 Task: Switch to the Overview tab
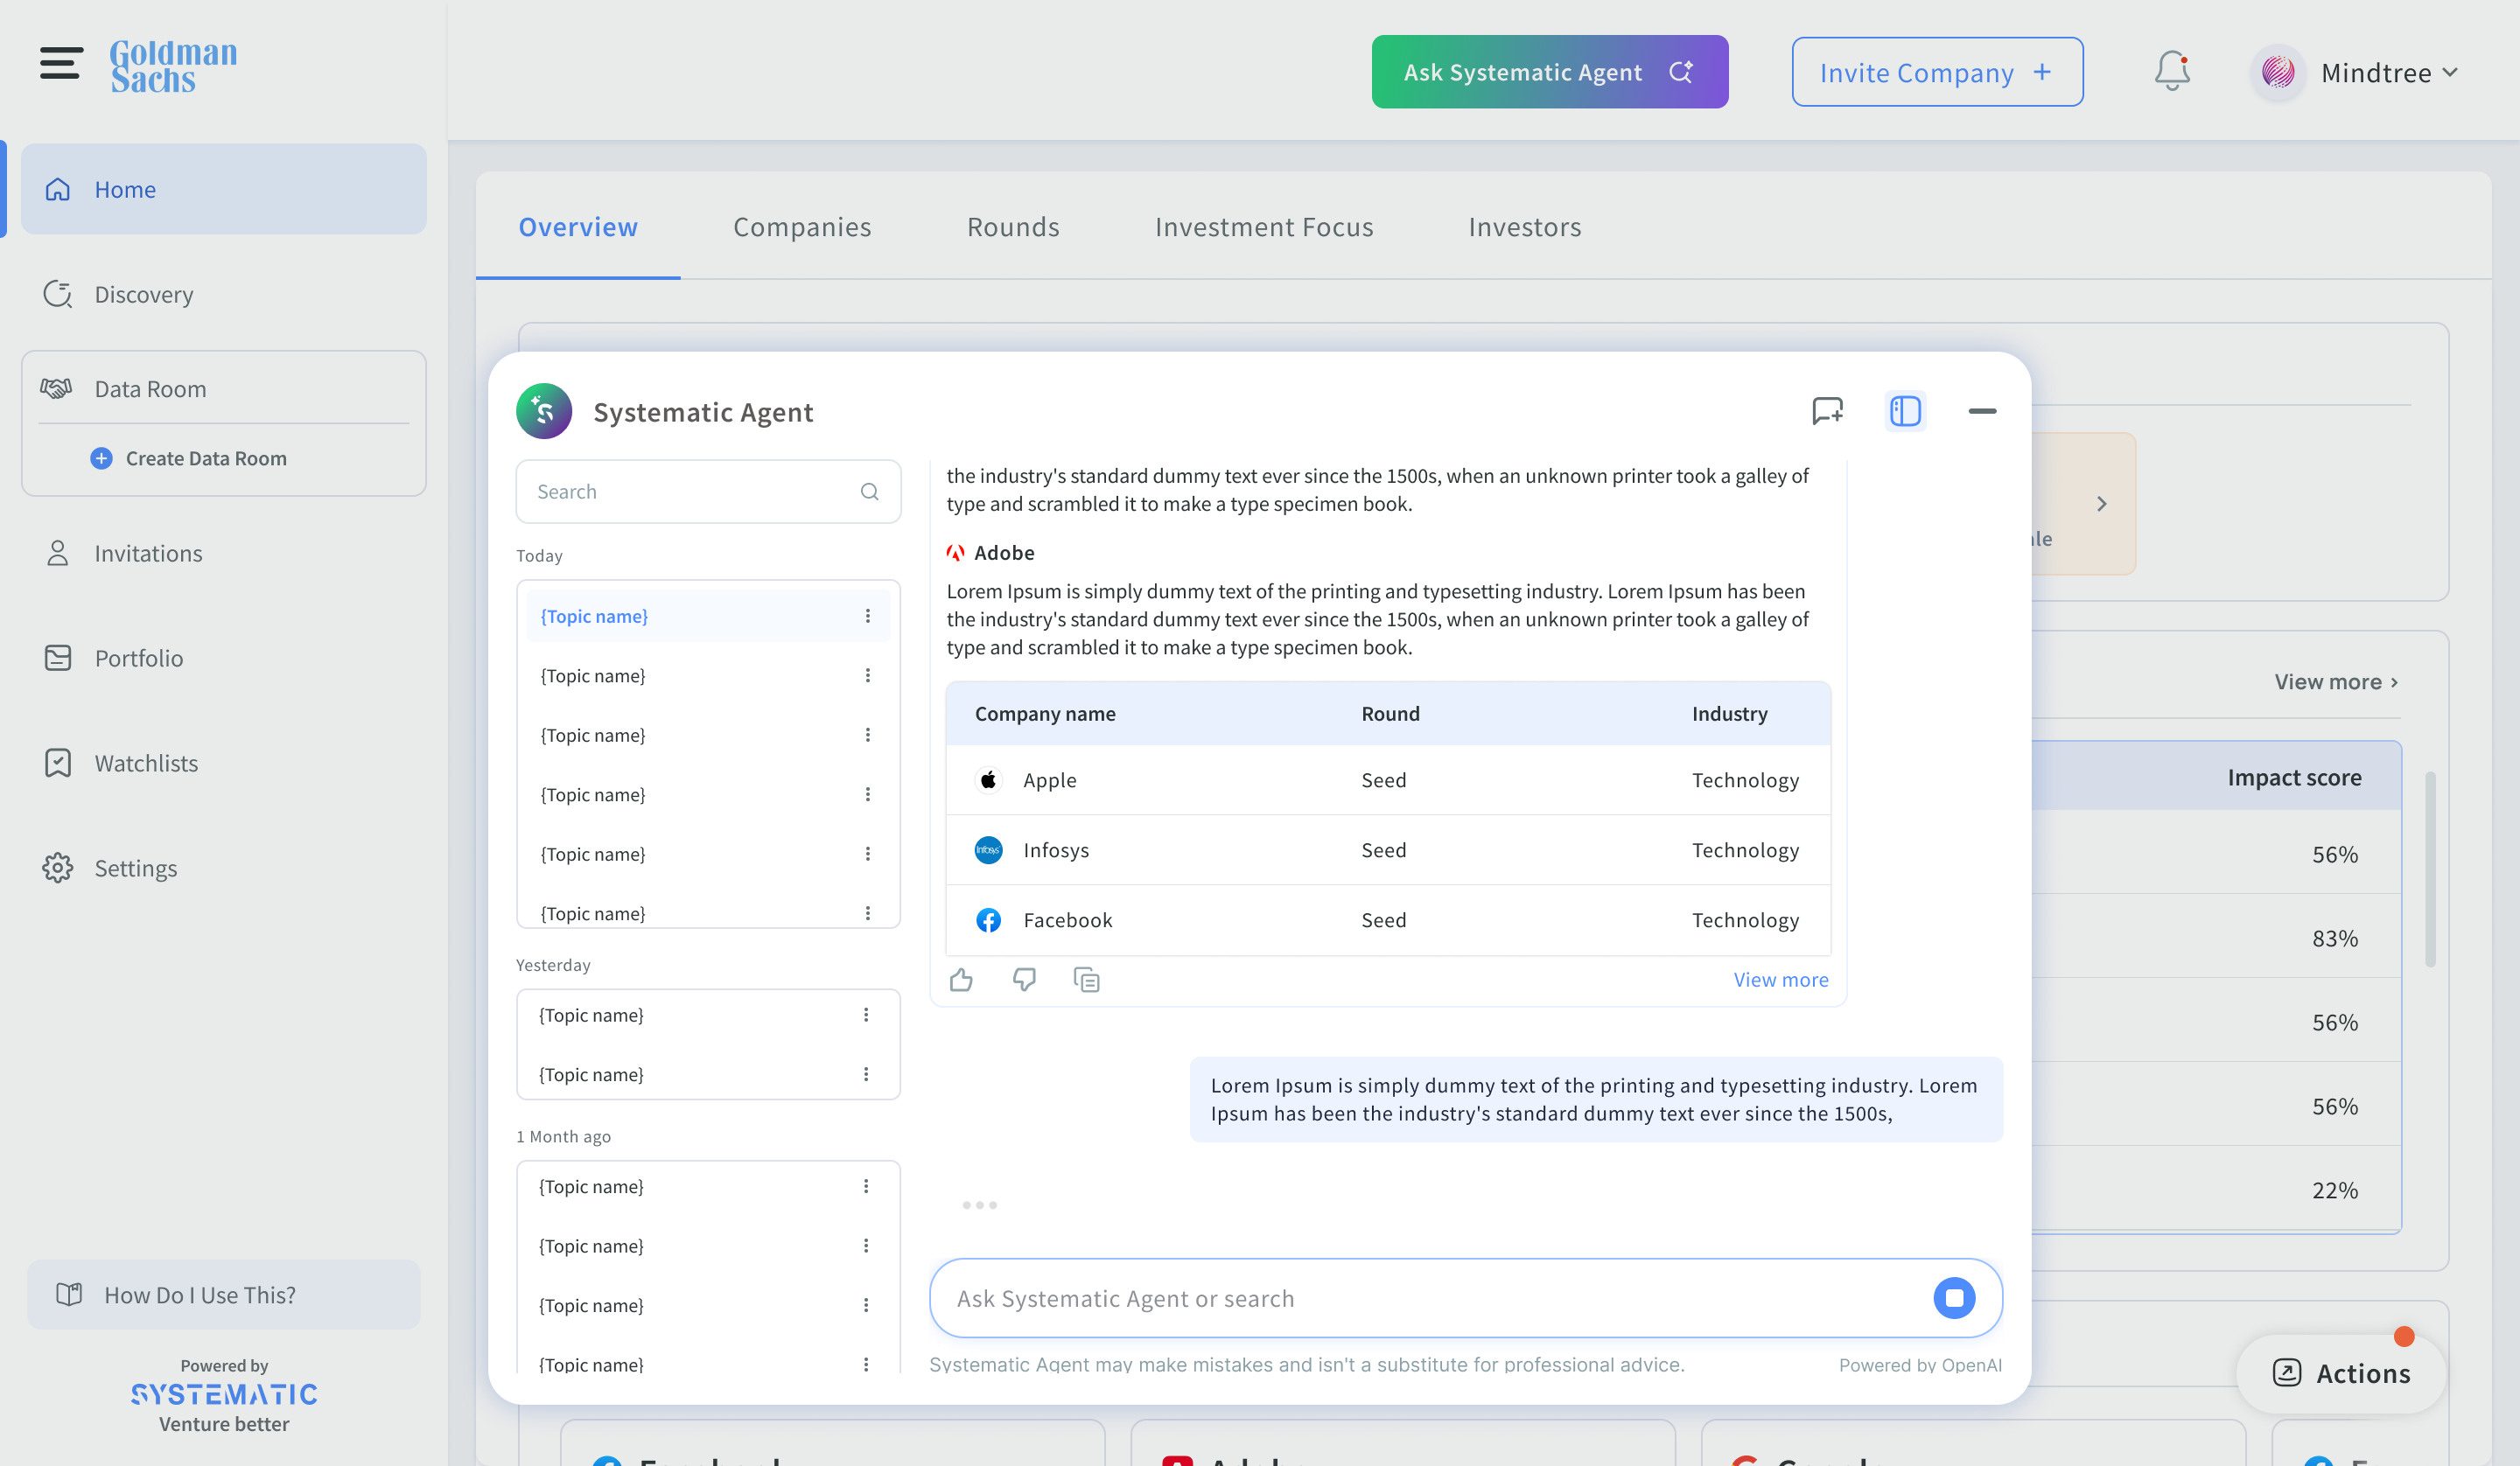578,227
